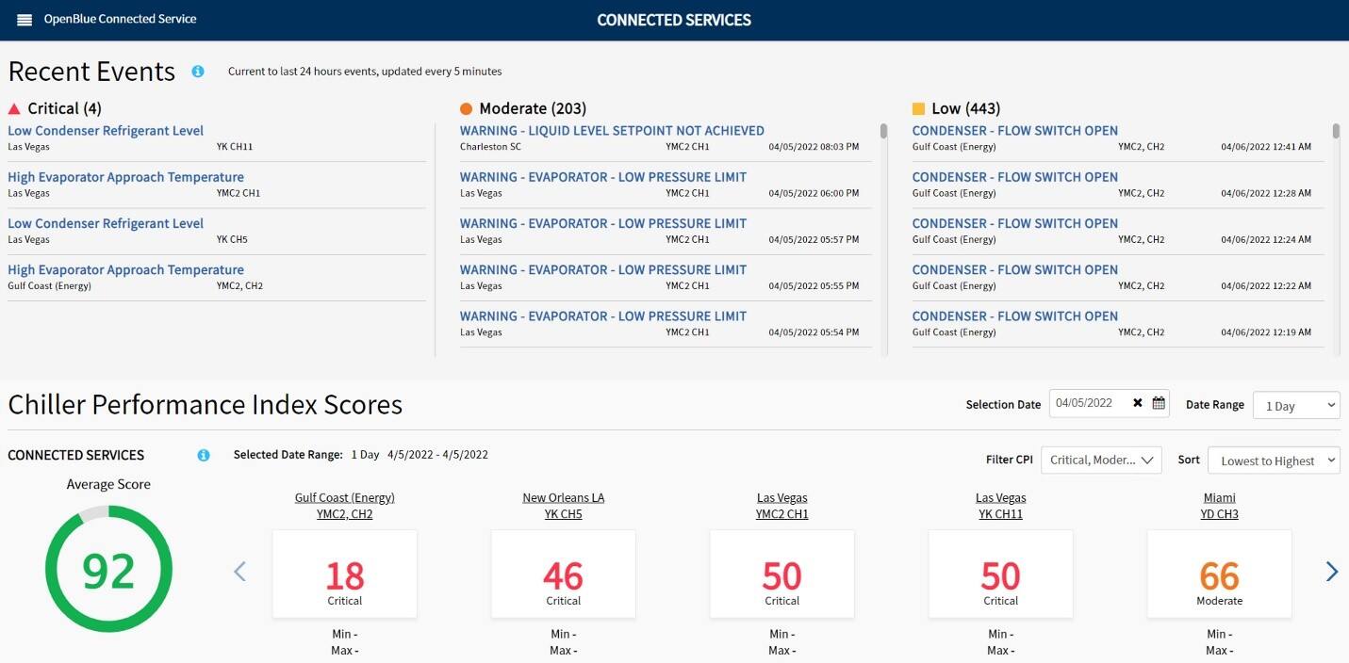1349x663 pixels.
Task: Open the Liquid Level Setpoint Not Achieved warning
Action: tap(612, 131)
